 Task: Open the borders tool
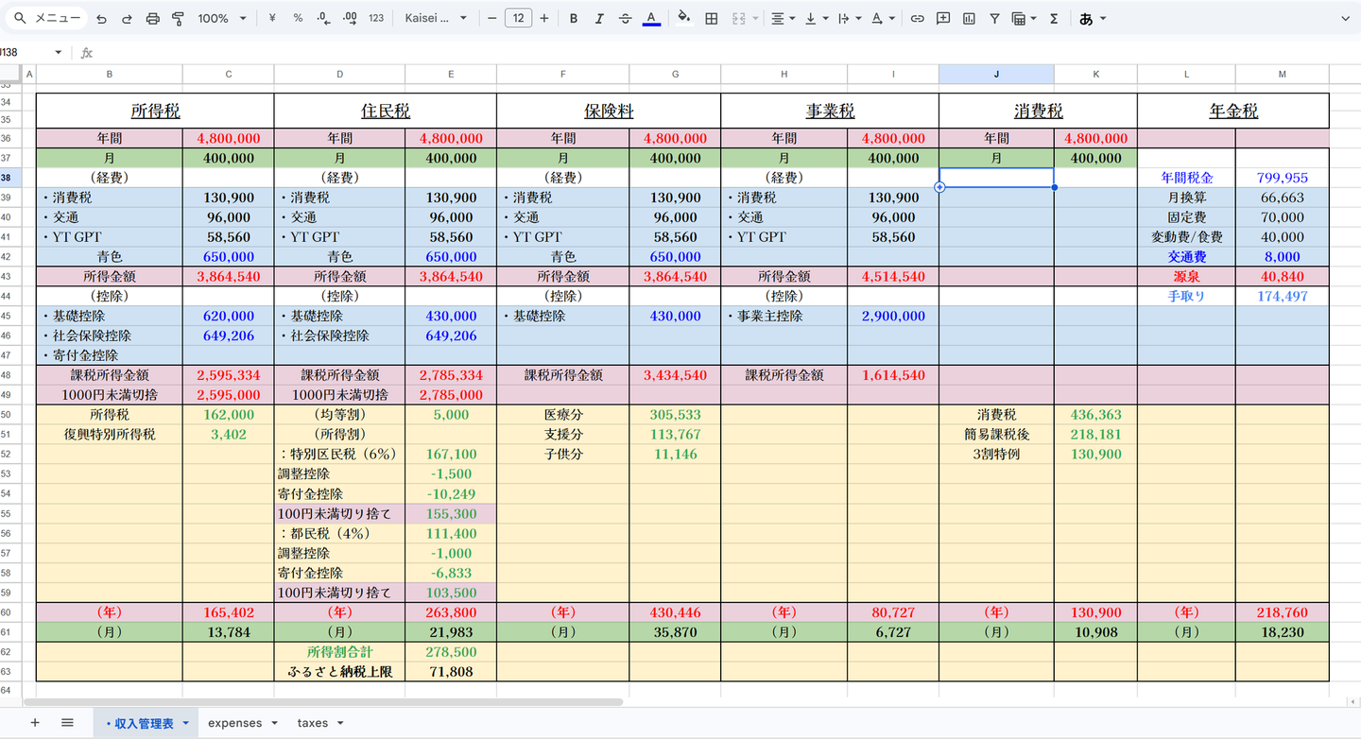pos(712,18)
